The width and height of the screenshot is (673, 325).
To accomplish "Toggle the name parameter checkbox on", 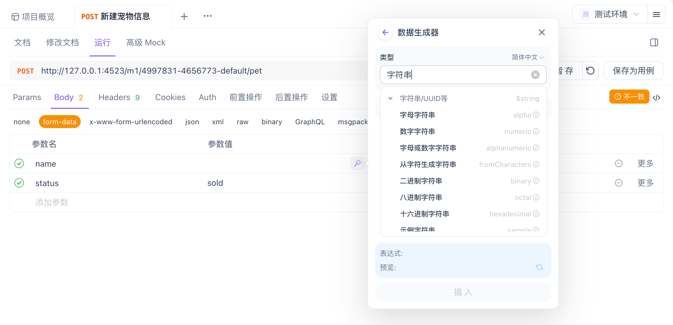I will pos(19,163).
